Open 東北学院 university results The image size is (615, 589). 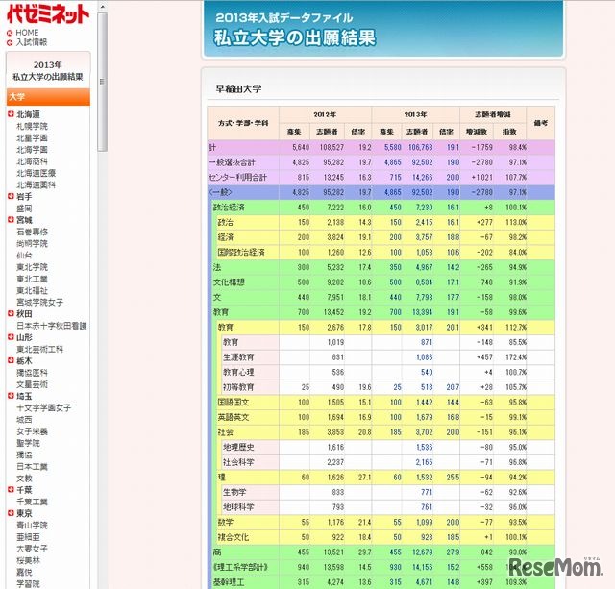(x=32, y=267)
